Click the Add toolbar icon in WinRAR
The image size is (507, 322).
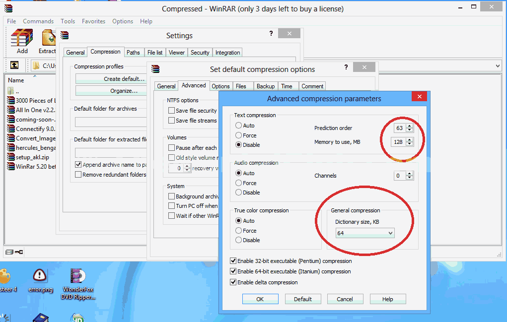pyautogui.click(x=22, y=41)
